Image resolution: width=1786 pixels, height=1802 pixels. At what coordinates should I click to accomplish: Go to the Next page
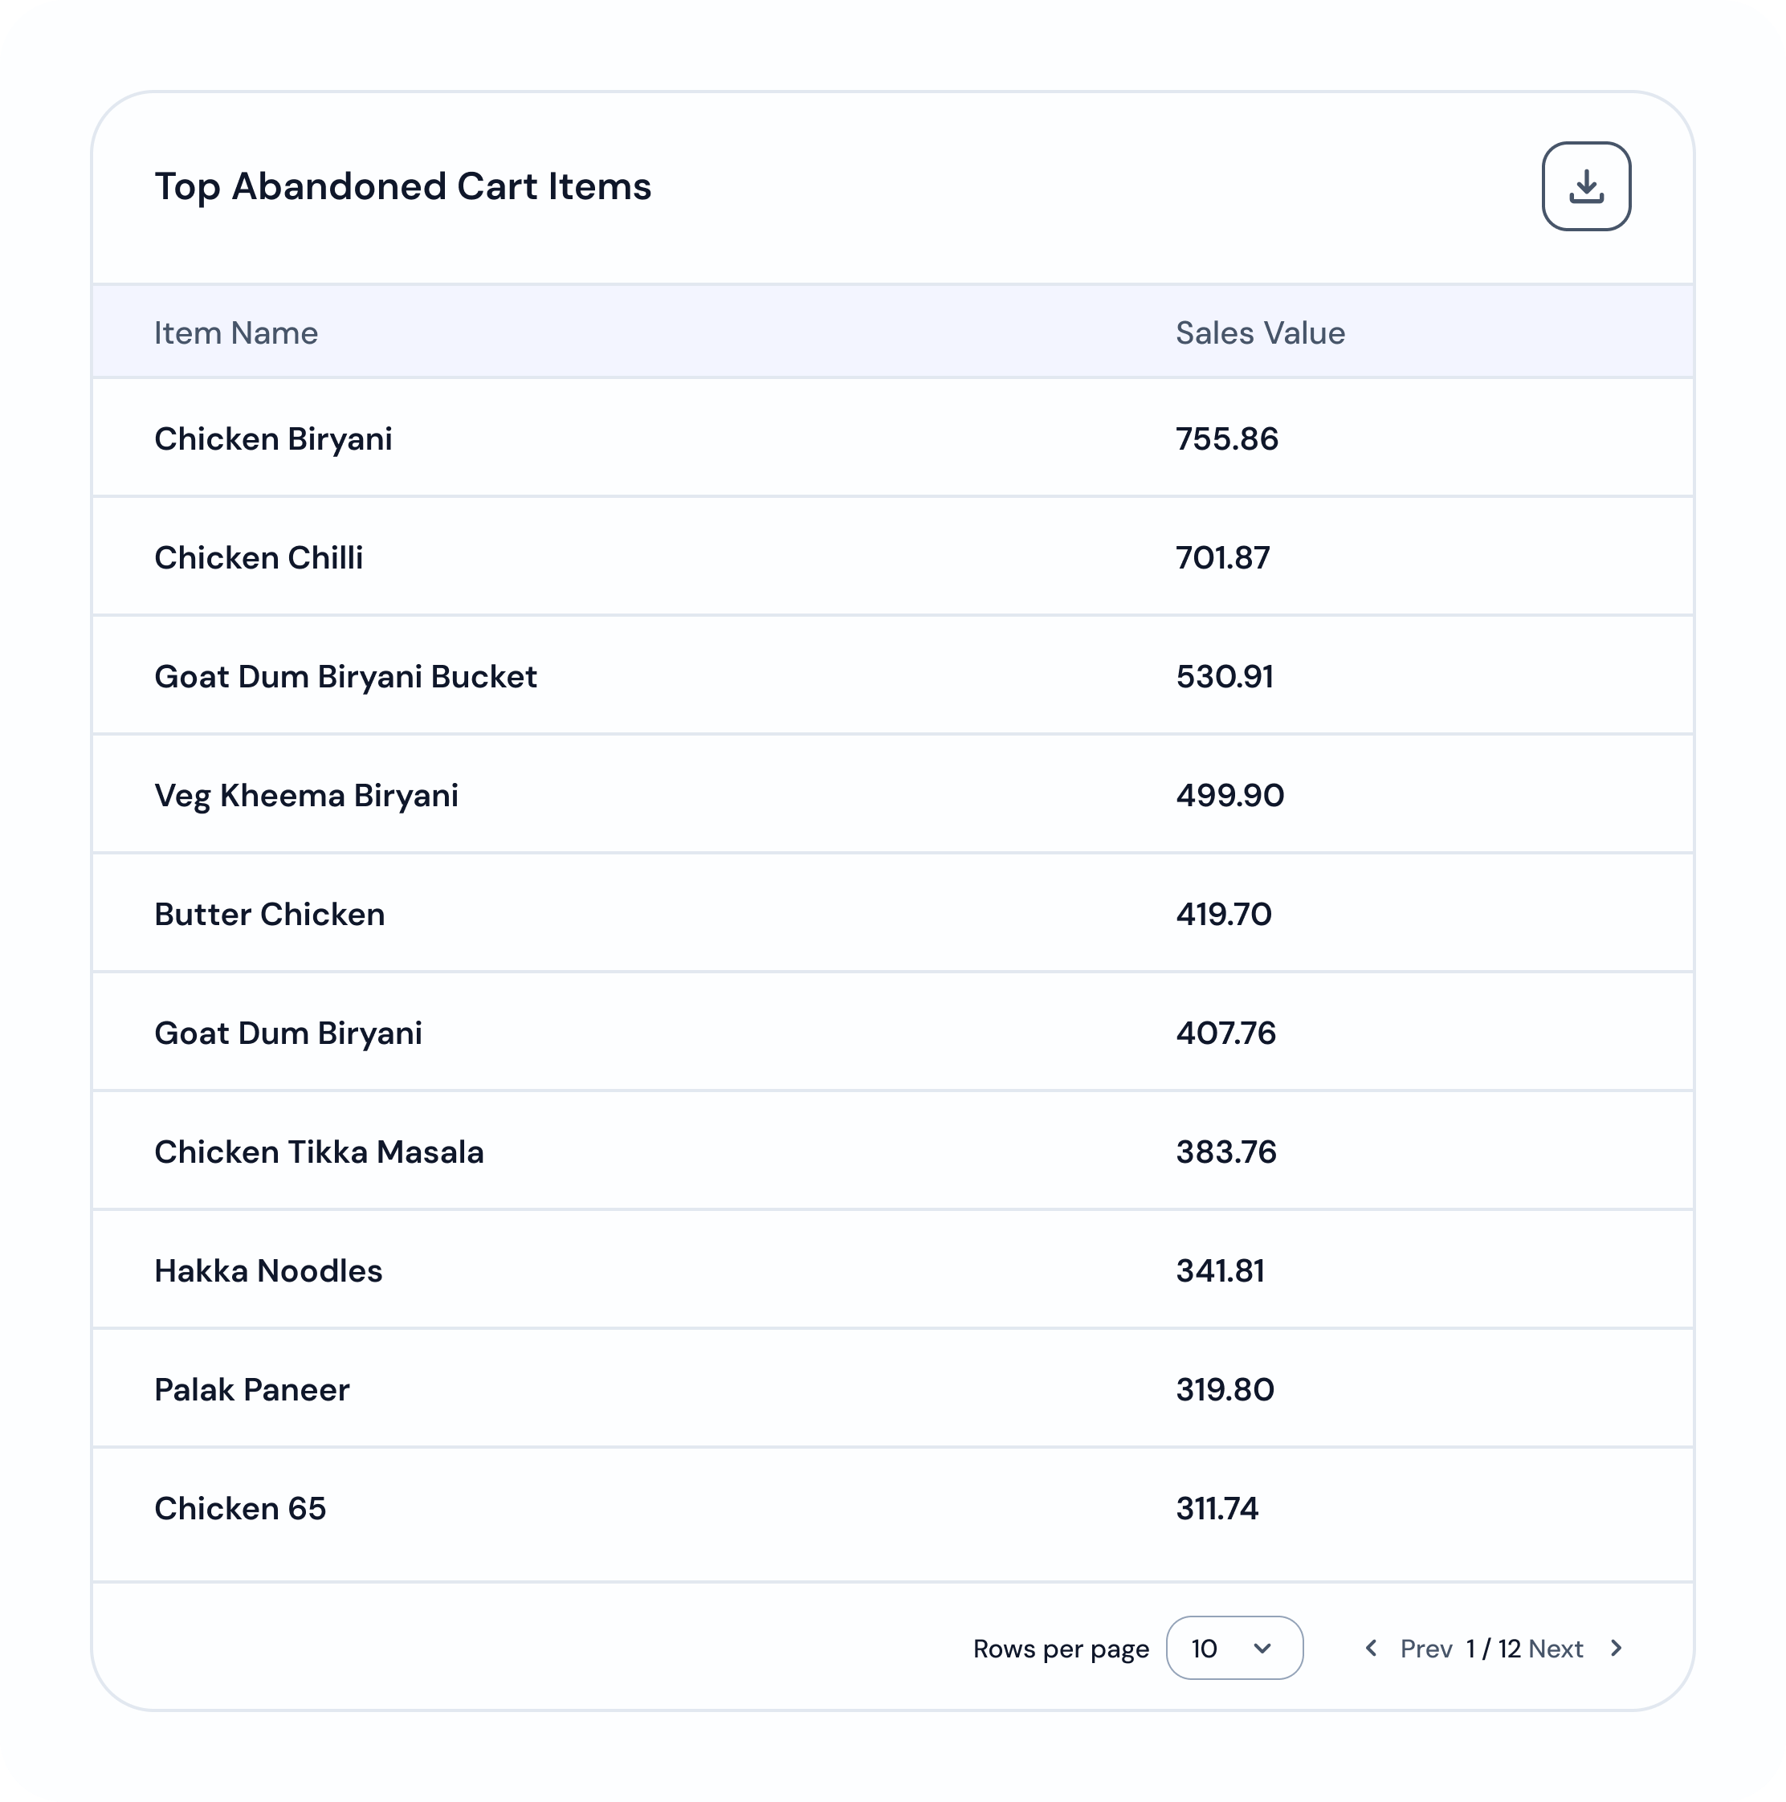(1556, 1648)
